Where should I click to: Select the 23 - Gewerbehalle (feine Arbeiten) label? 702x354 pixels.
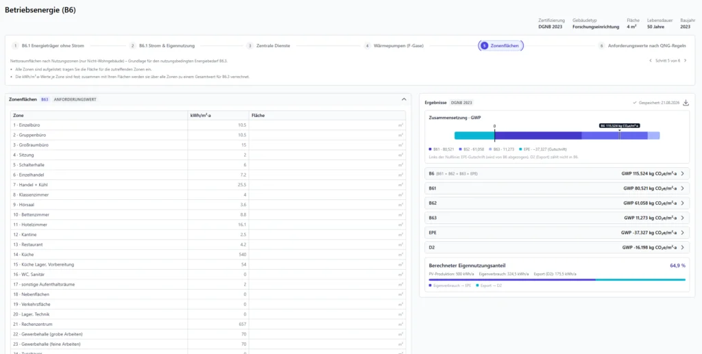click(x=47, y=344)
